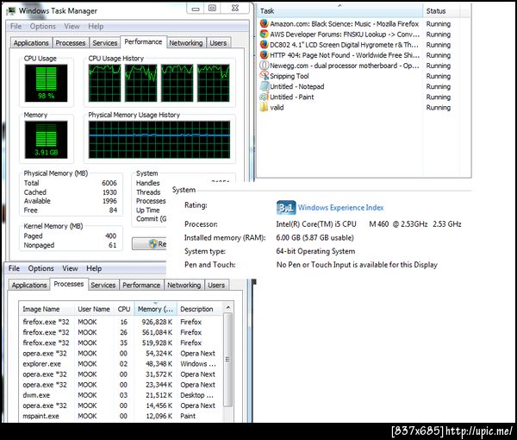Screen dimensions: 517x440
Task: Switch to Services tab in top Task Manager
Action: tap(105, 43)
